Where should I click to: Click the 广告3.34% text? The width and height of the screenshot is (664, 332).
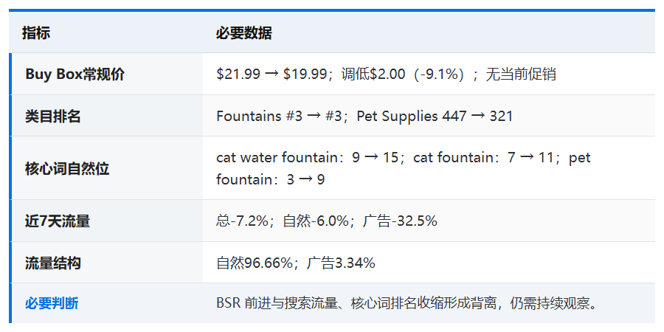[341, 263]
